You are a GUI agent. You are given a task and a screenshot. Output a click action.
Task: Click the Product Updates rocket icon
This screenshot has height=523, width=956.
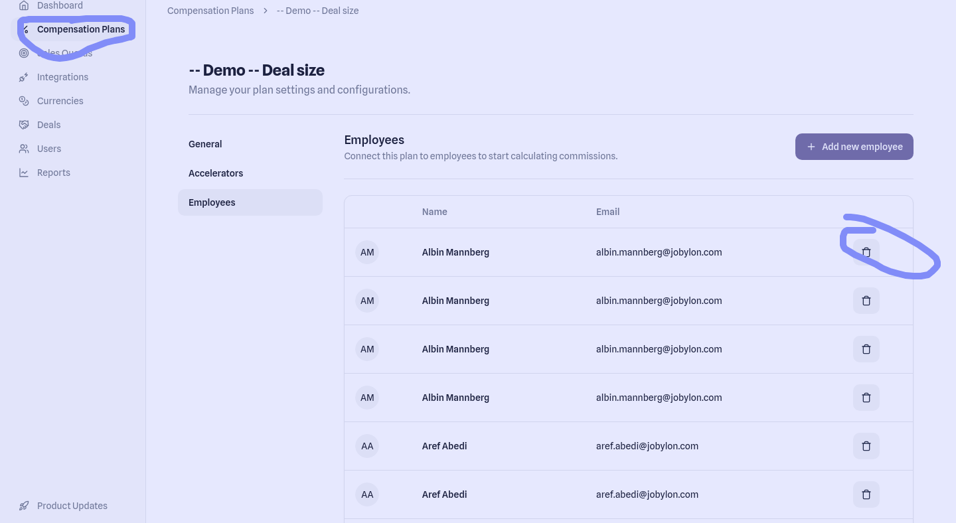24,506
